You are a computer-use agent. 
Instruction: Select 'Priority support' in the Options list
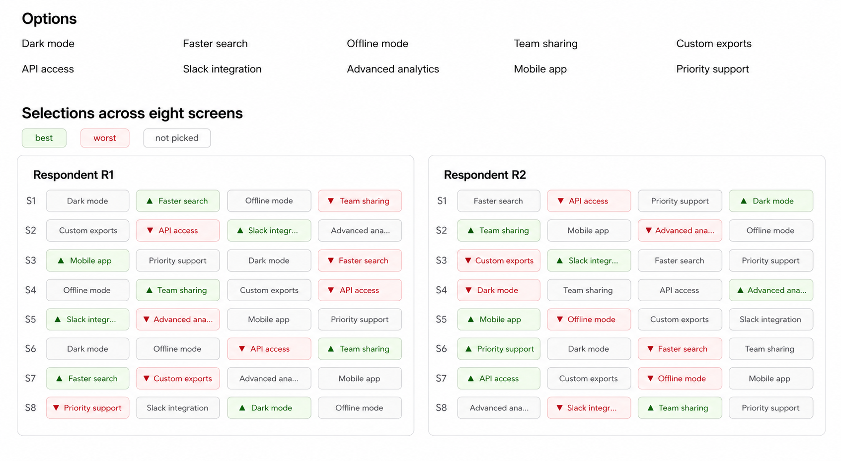click(x=712, y=69)
